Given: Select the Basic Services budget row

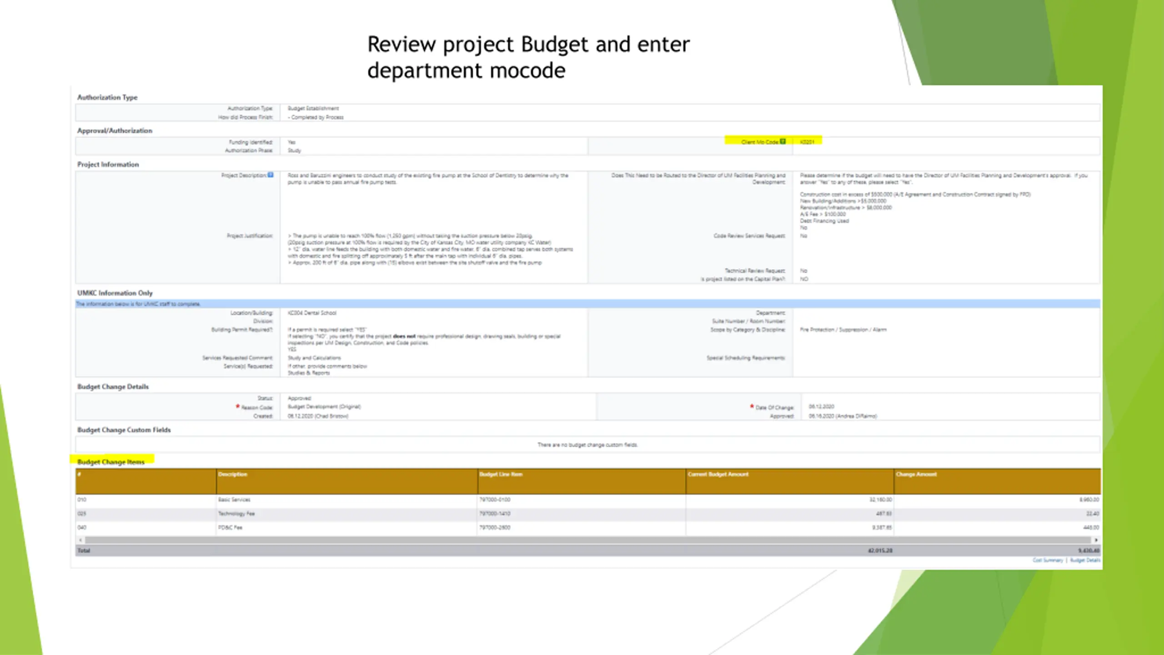Looking at the screenshot, I should coord(234,500).
